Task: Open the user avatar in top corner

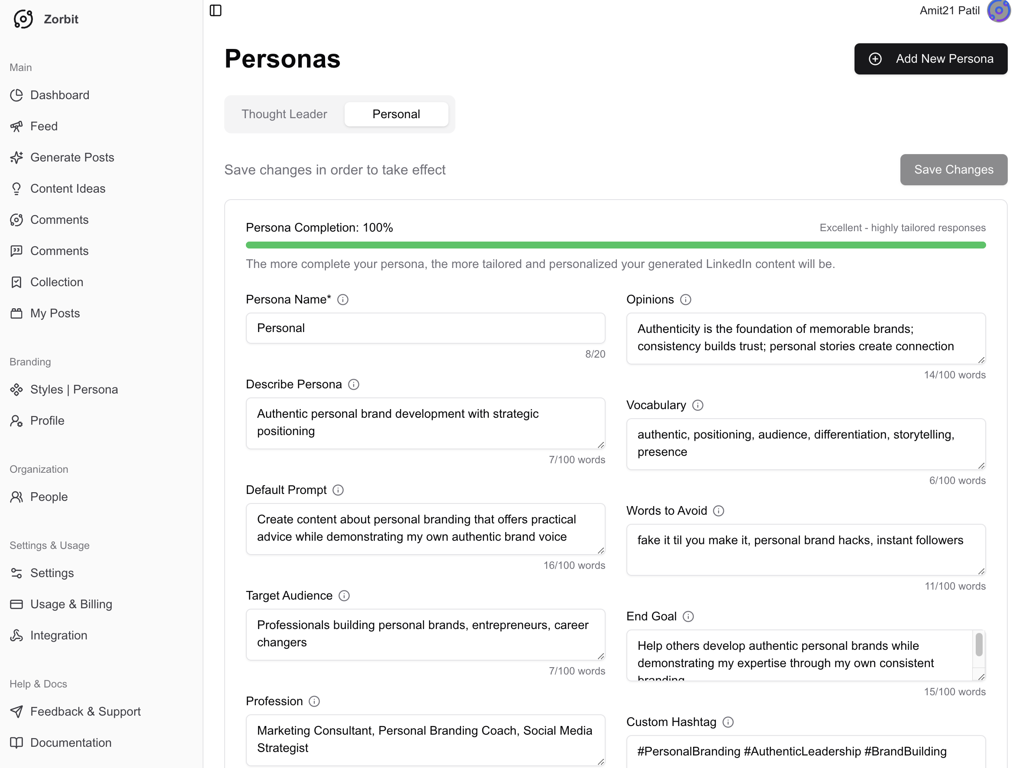Action: (x=998, y=10)
